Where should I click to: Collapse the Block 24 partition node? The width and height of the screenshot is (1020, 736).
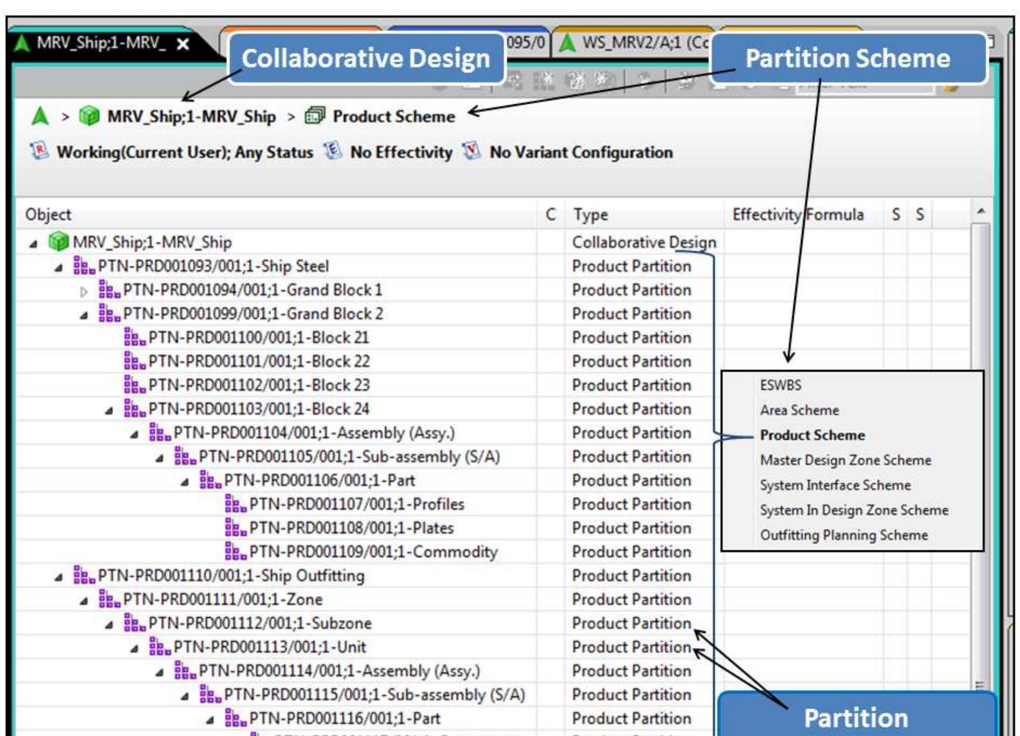109,410
